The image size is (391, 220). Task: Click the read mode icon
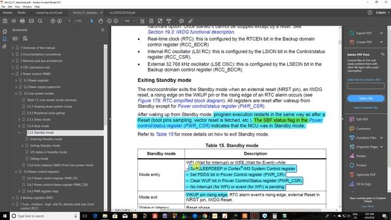pos(169,21)
